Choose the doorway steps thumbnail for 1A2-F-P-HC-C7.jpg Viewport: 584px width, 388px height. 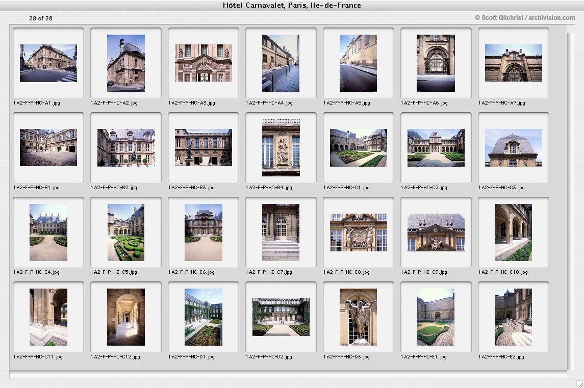point(281,232)
